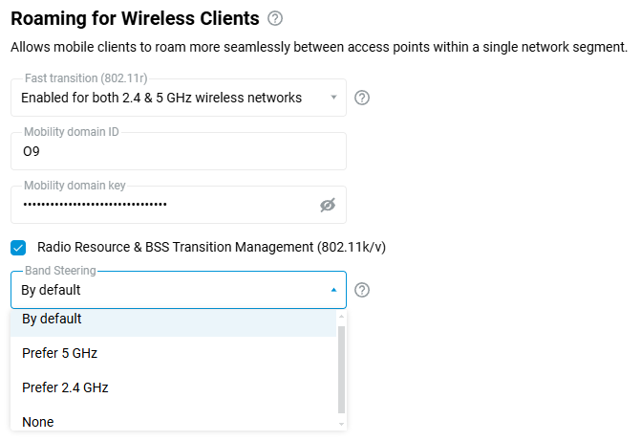The width and height of the screenshot is (641, 442).
Task: Focus the Mobility domain ID field
Action: (178, 151)
